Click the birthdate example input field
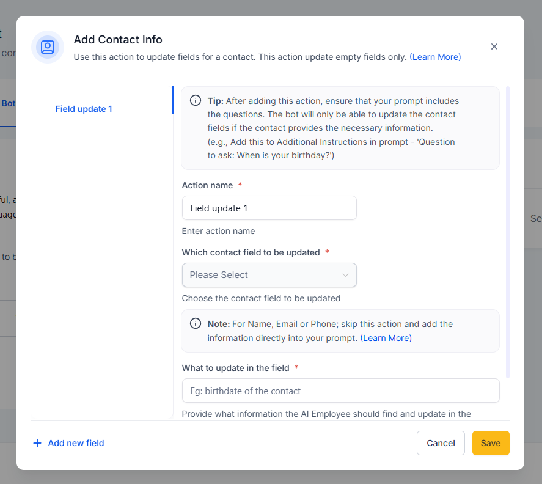Screen dimensions: 542x484 click(x=340, y=391)
